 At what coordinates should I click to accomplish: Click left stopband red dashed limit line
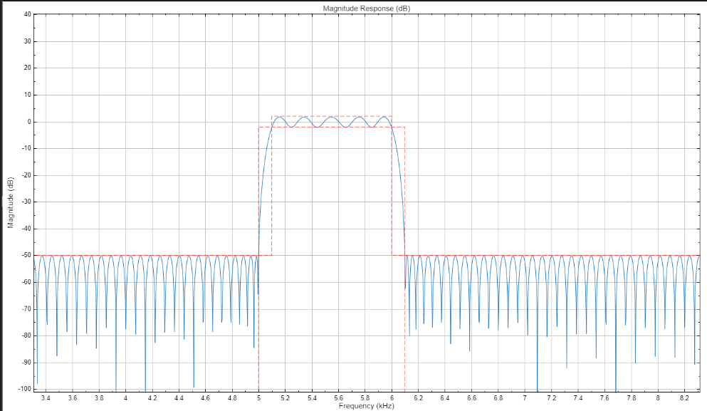pyautogui.click(x=142, y=255)
